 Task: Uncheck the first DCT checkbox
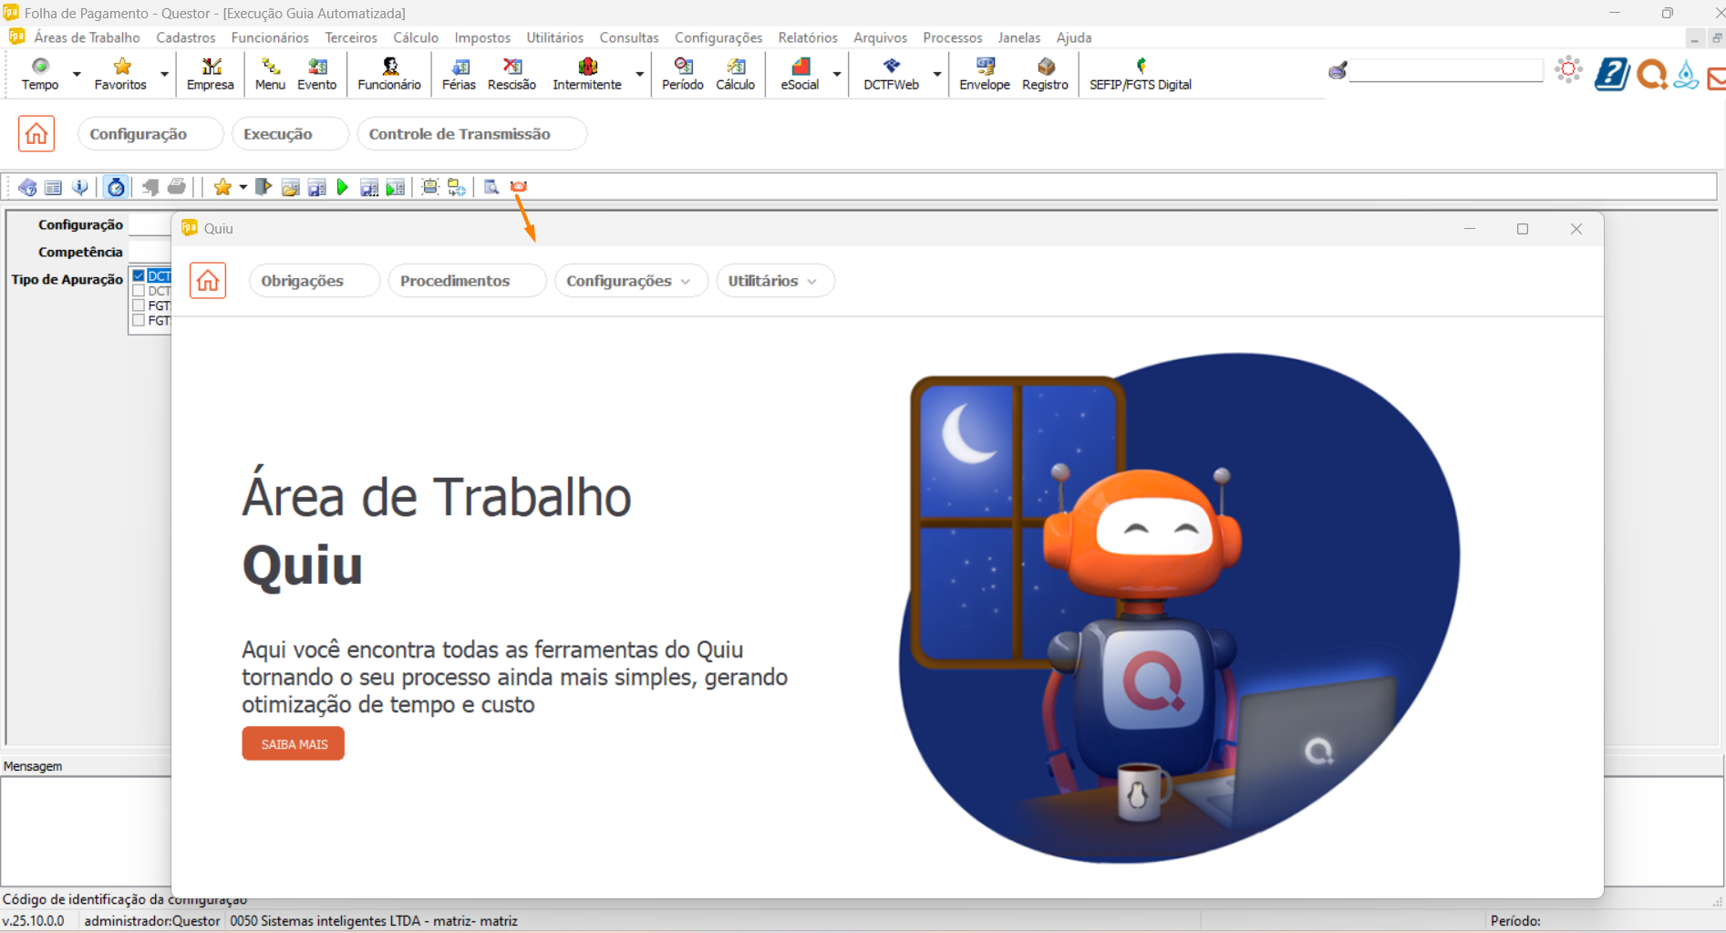[x=140, y=275]
